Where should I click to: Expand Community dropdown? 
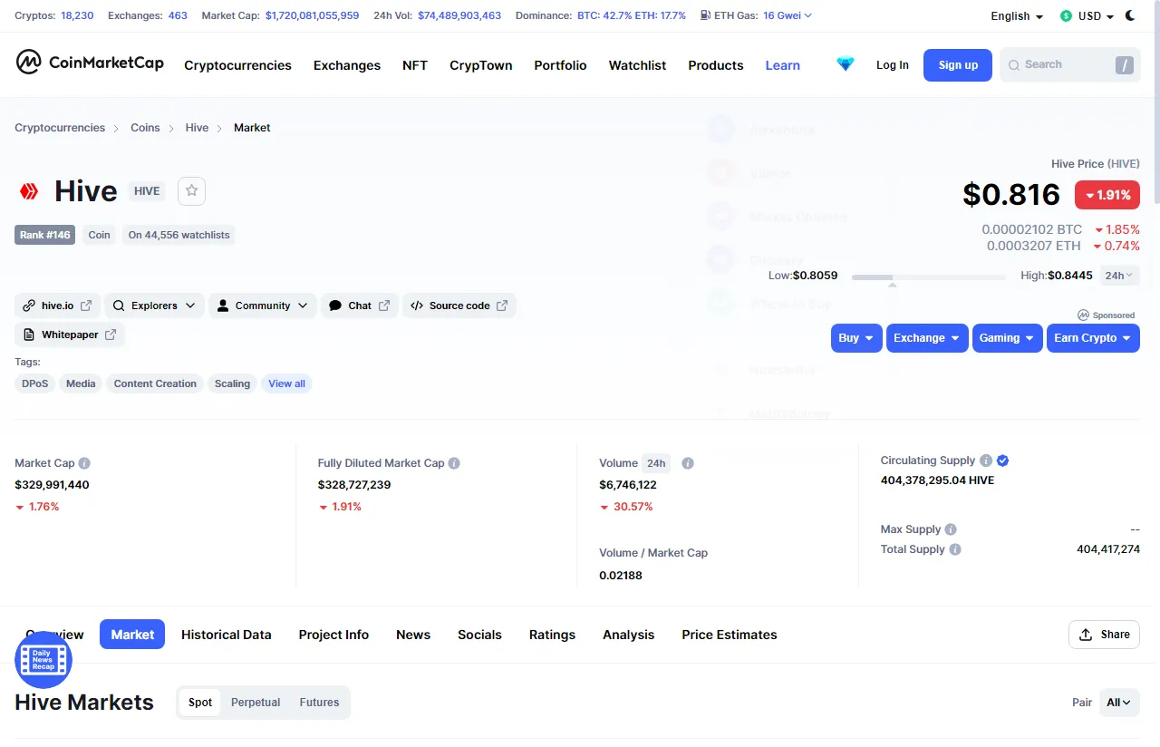click(263, 306)
